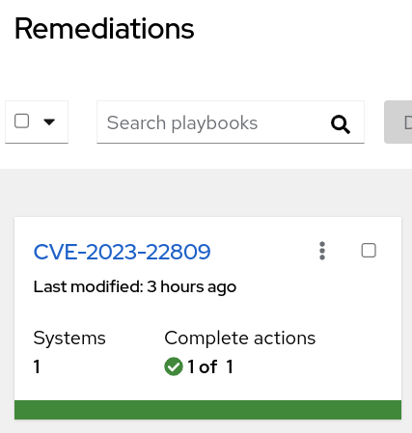The width and height of the screenshot is (412, 433).
Task: Click the word playbooks in search placeholder
Action: coord(214,123)
